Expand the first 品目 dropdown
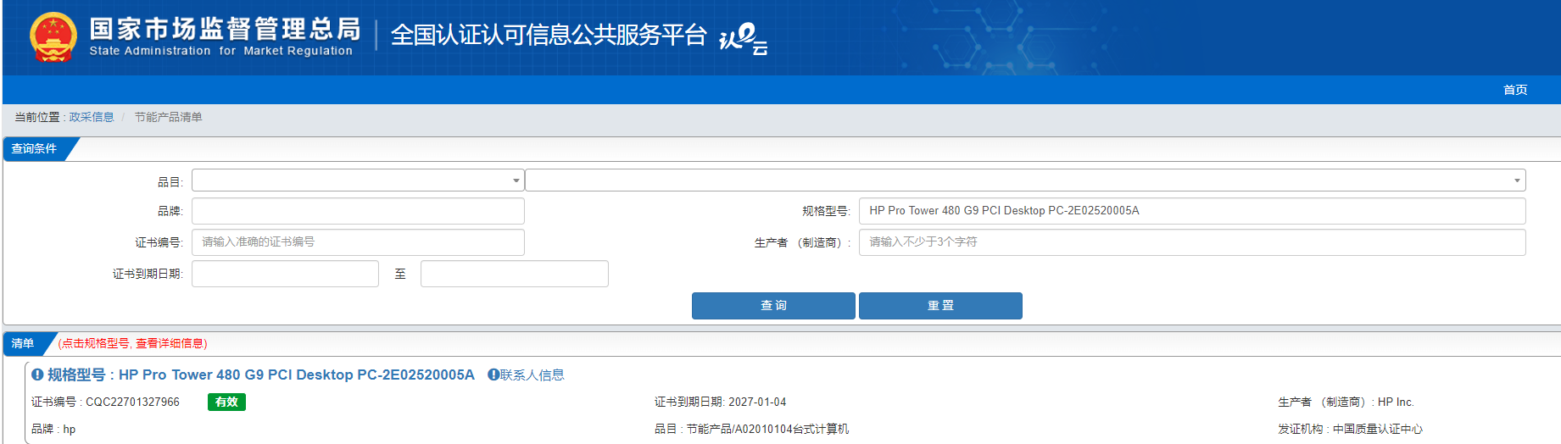 358,180
